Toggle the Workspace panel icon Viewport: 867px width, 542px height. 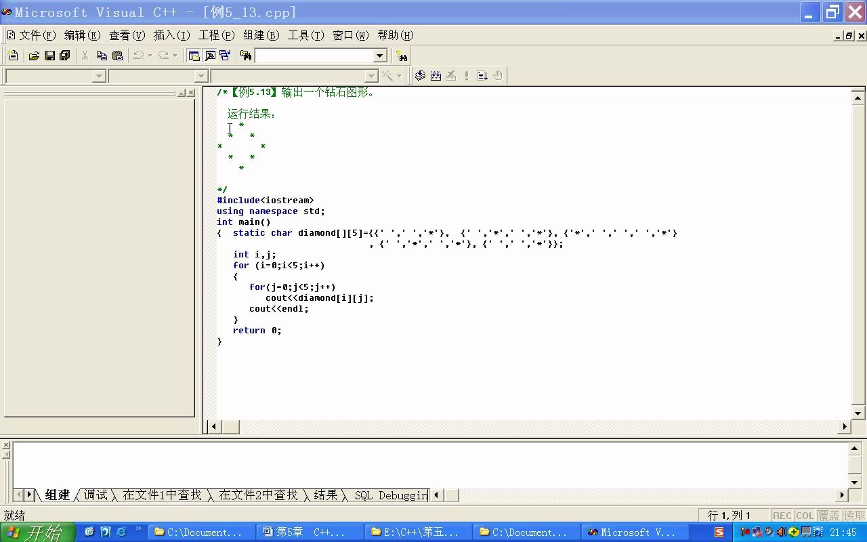(194, 55)
